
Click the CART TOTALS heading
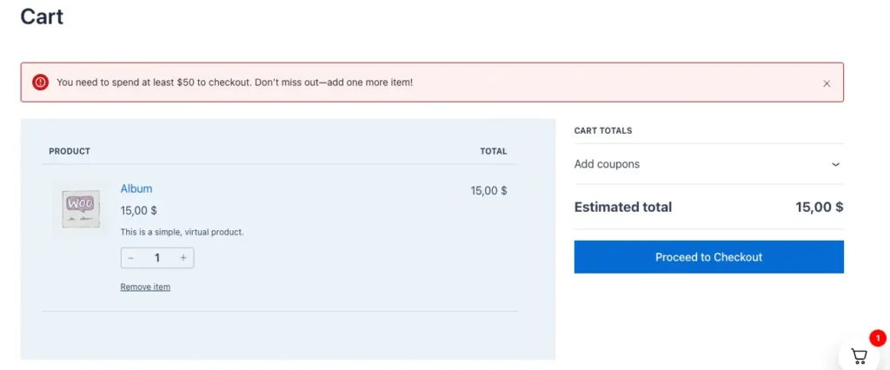click(x=603, y=131)
